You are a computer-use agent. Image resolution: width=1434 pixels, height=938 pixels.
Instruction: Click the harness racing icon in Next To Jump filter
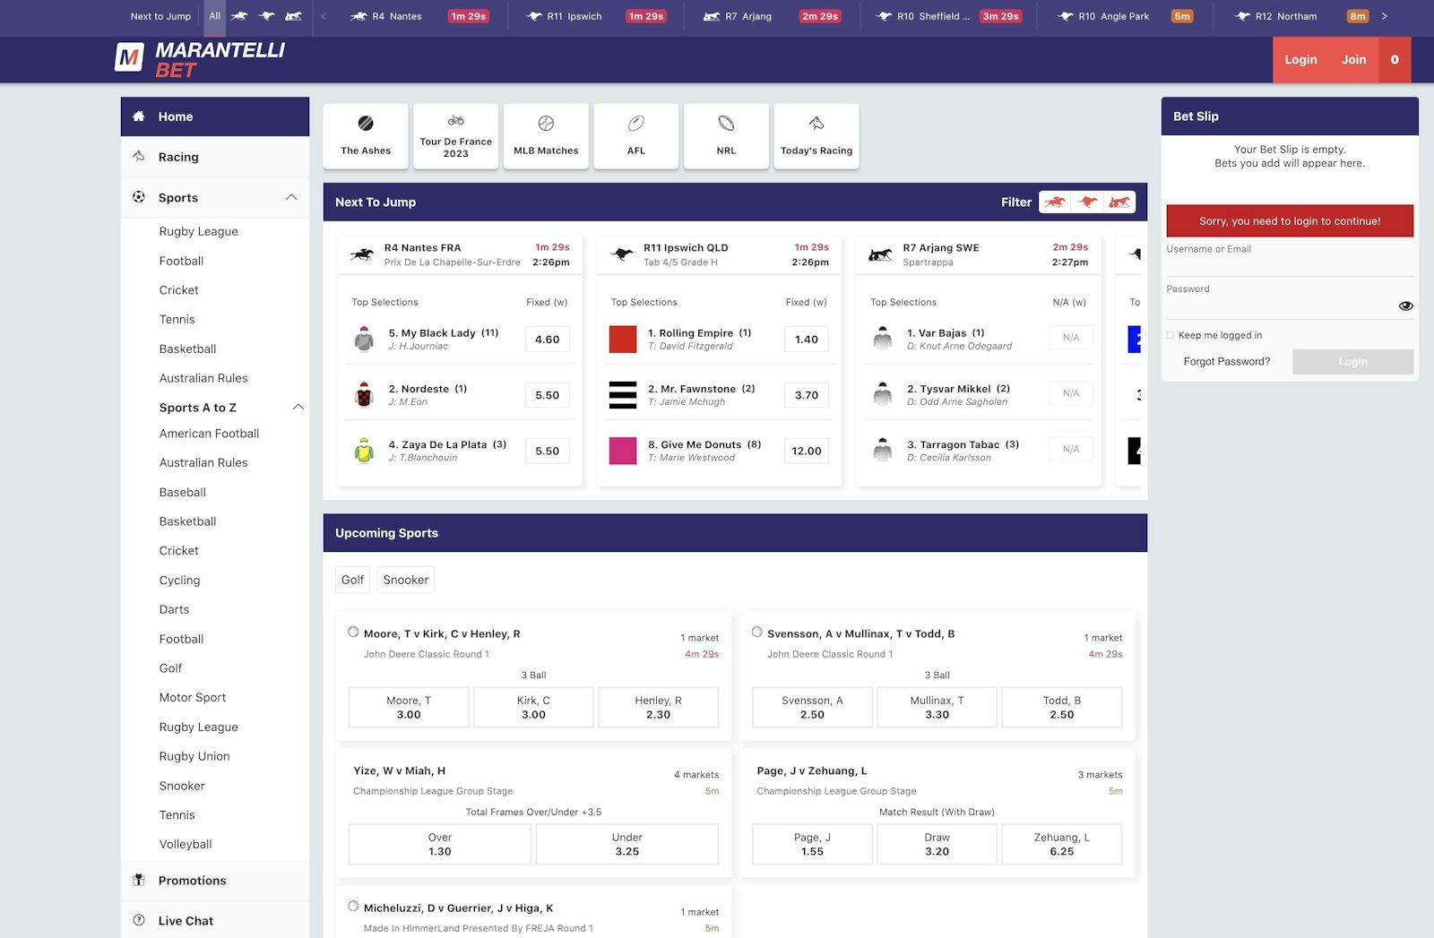pyautogui.click(x=1119, y=202)
